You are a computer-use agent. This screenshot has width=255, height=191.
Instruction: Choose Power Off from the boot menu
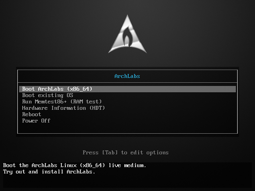[x=36, y=121]
